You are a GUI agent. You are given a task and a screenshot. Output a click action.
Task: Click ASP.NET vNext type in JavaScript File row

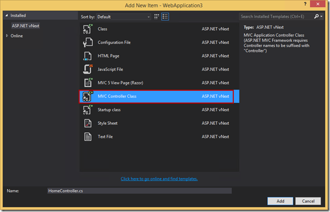(x=215, y=69)
